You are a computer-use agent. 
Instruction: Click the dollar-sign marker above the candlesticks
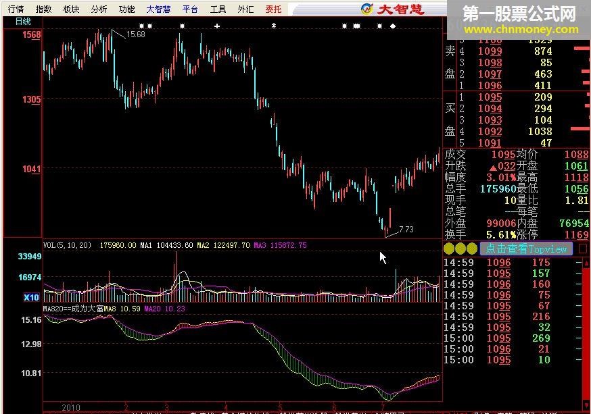(274, 26)
